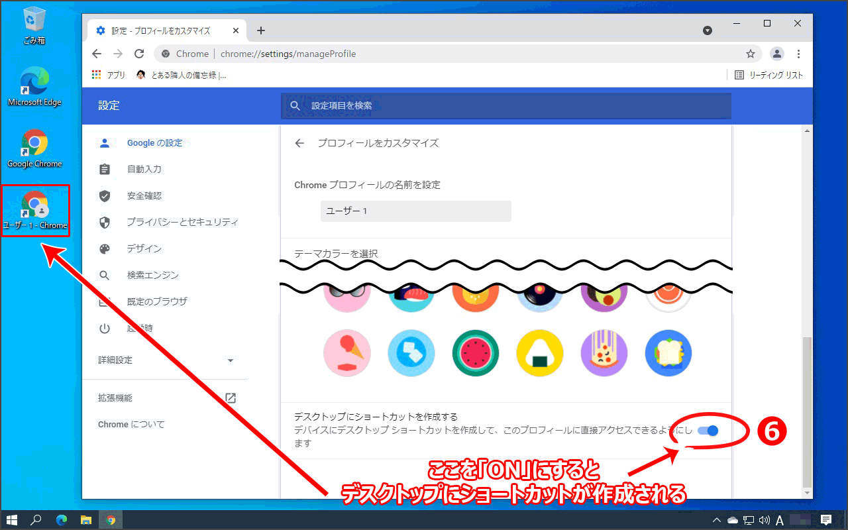Select the ユーザー 1 - Chrome desktop shortcut

click(35, 210)
